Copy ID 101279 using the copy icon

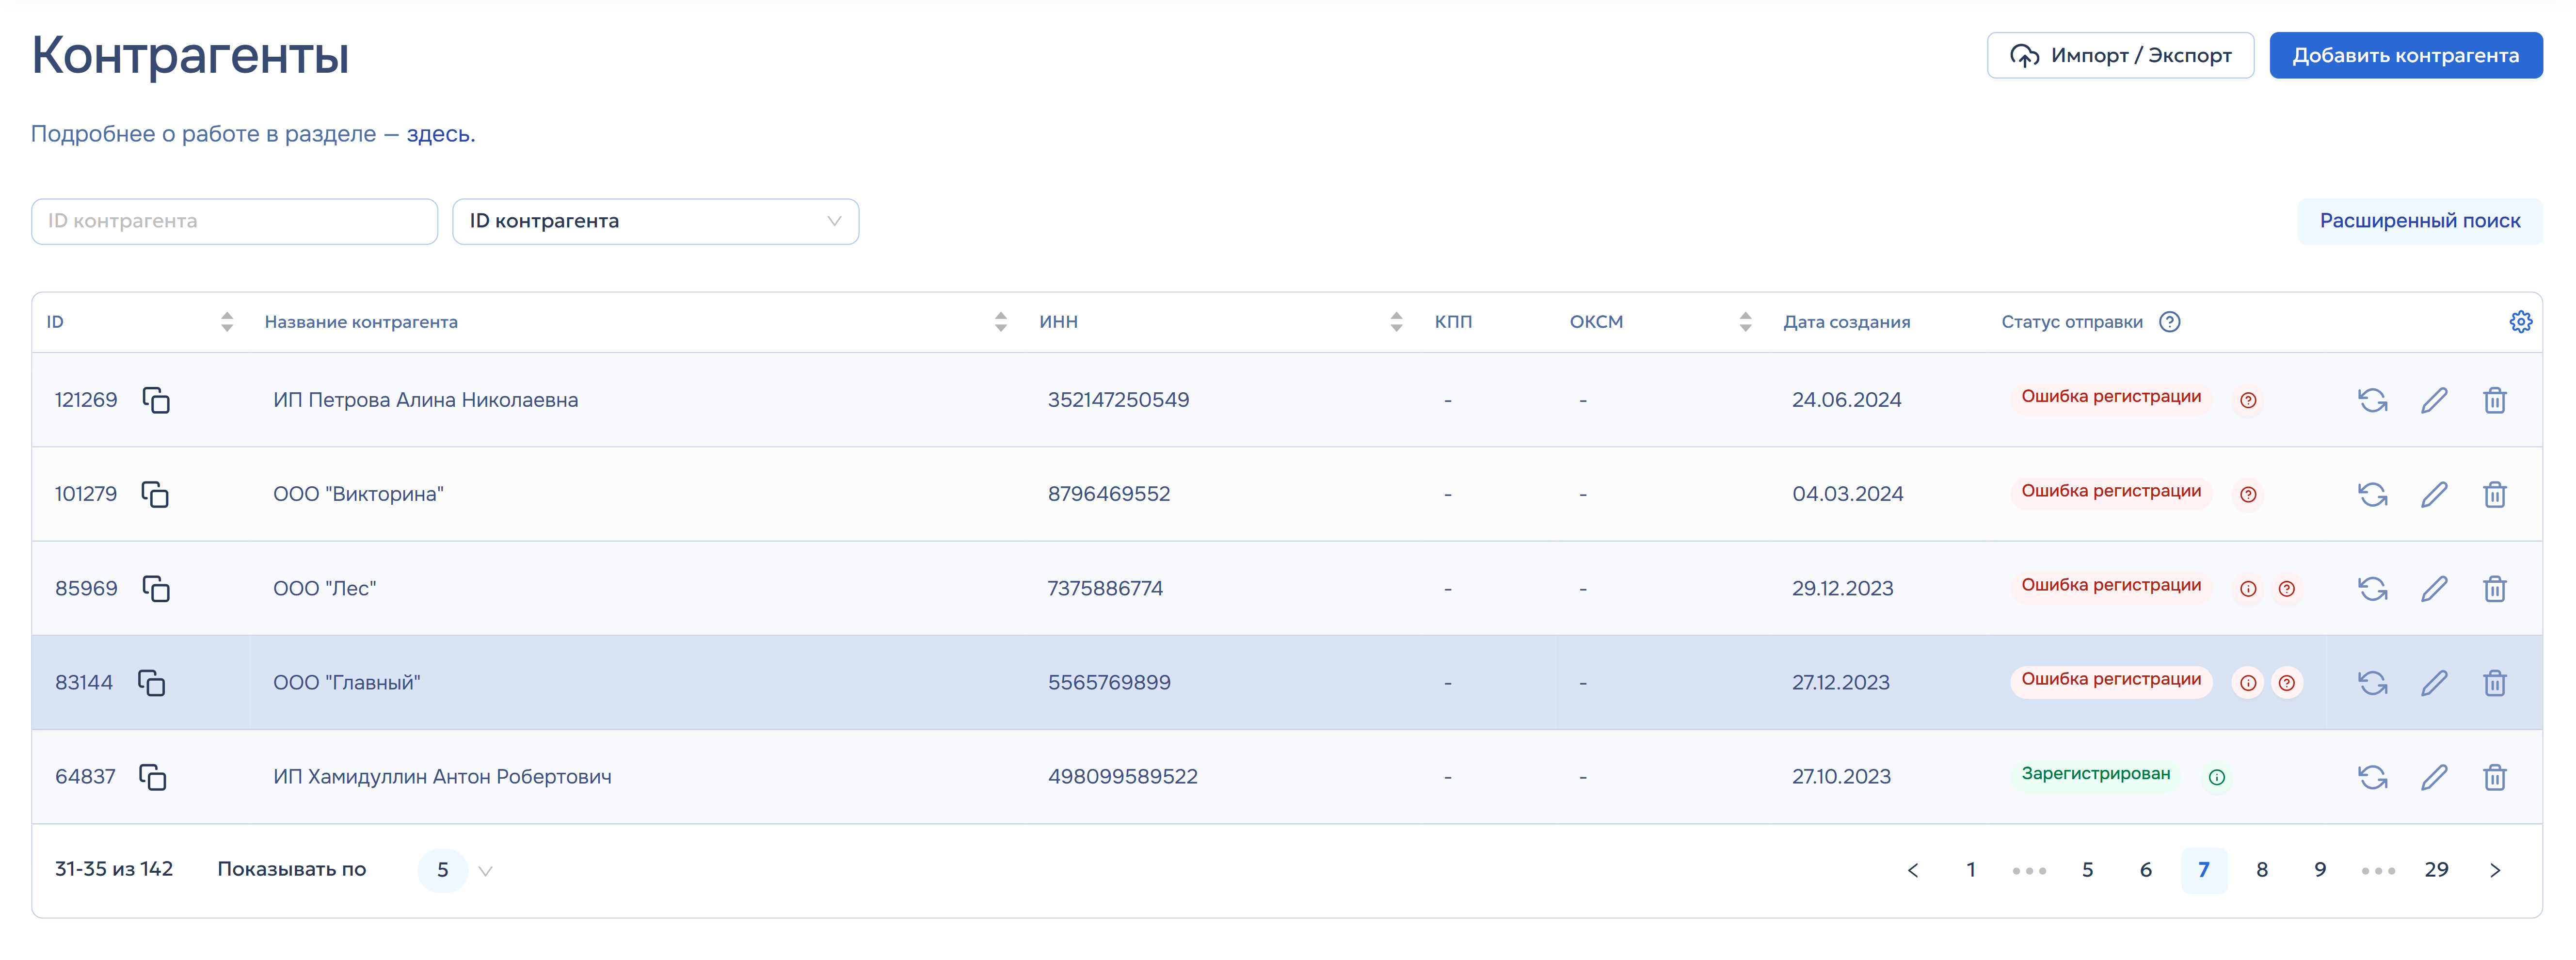(155, 494)
